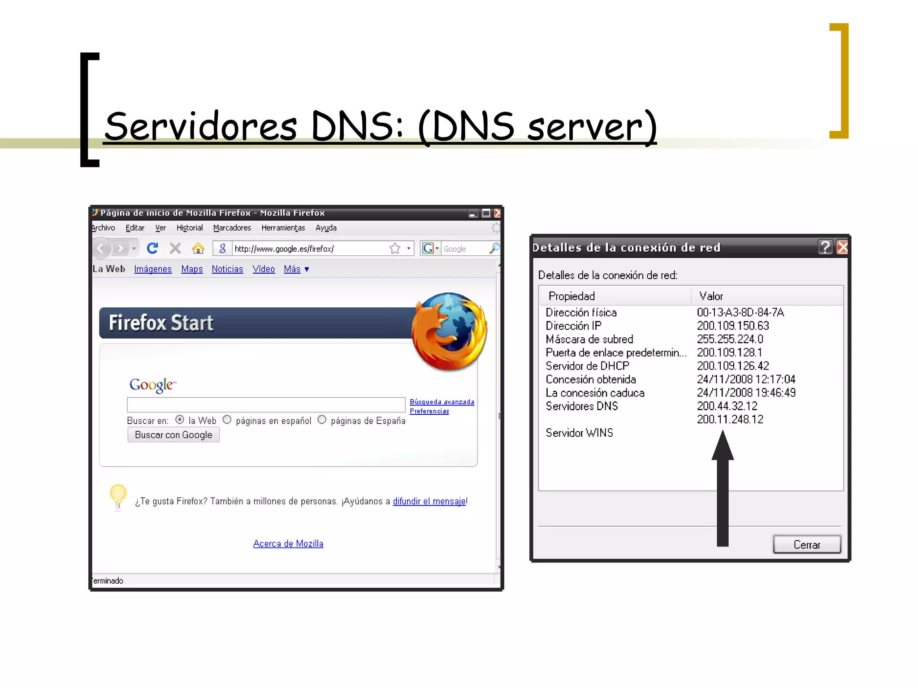
Task: Follow the Vídeo link
Action: tap(264, 269)
